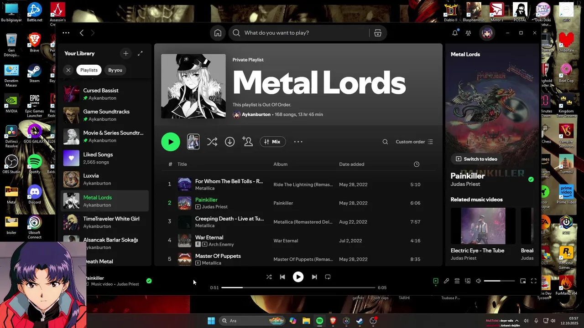Click Switch to video button

click(477, 159)
